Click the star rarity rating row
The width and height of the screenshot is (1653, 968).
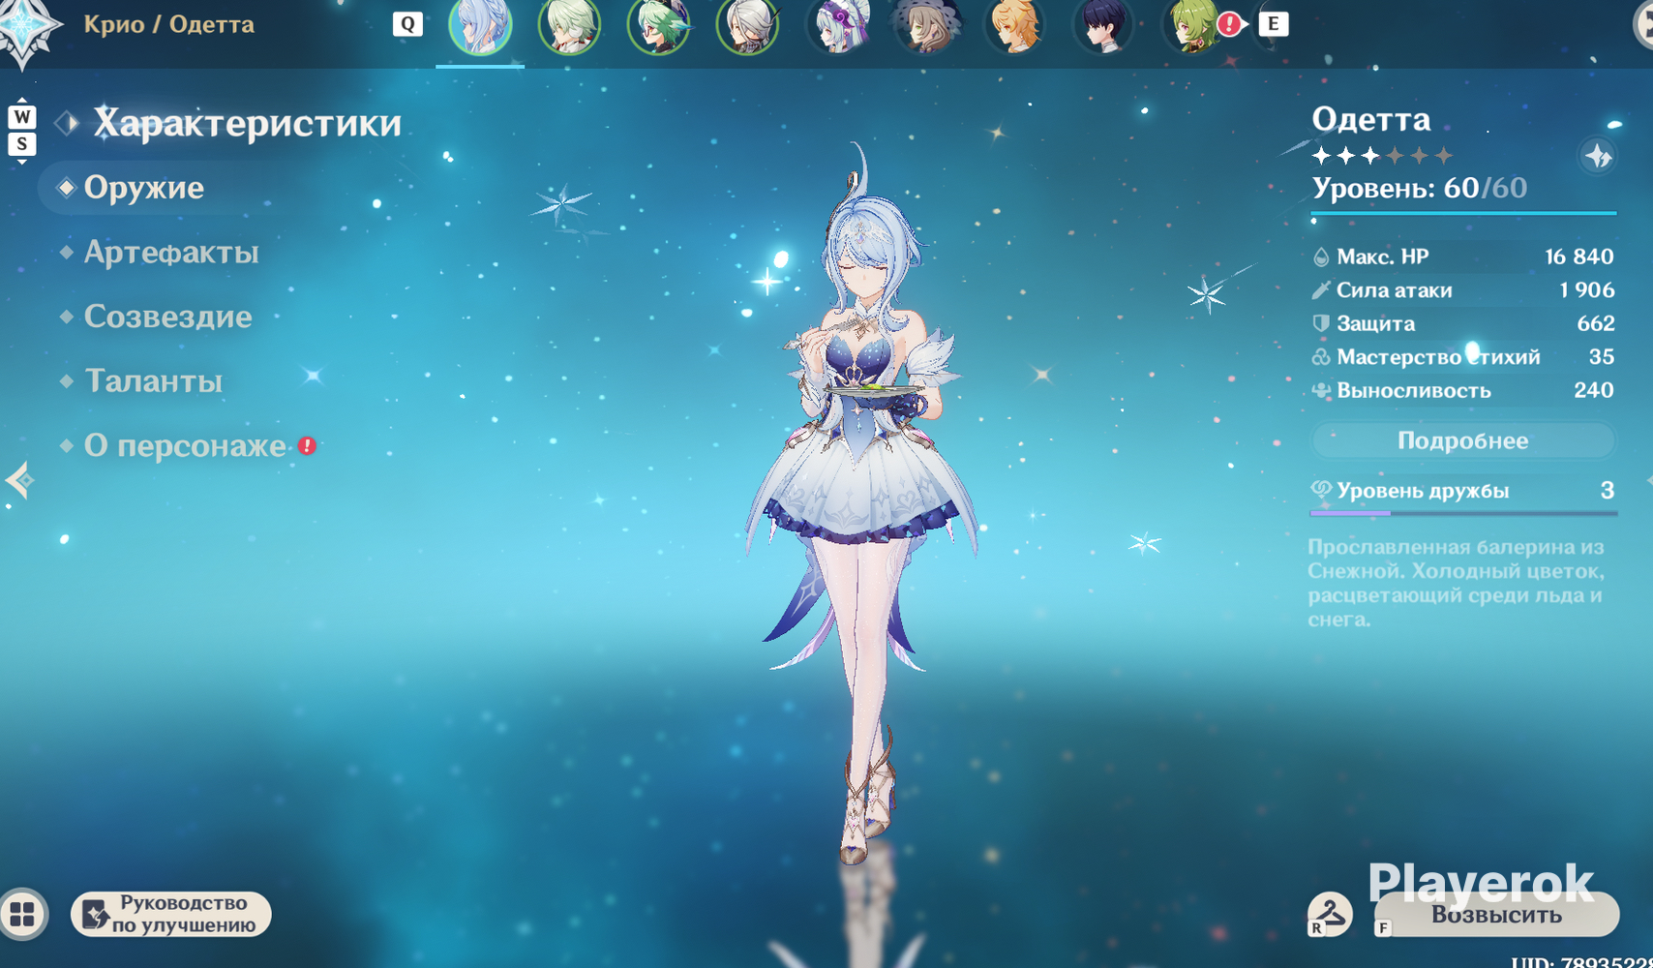[x=1383, y=155]
